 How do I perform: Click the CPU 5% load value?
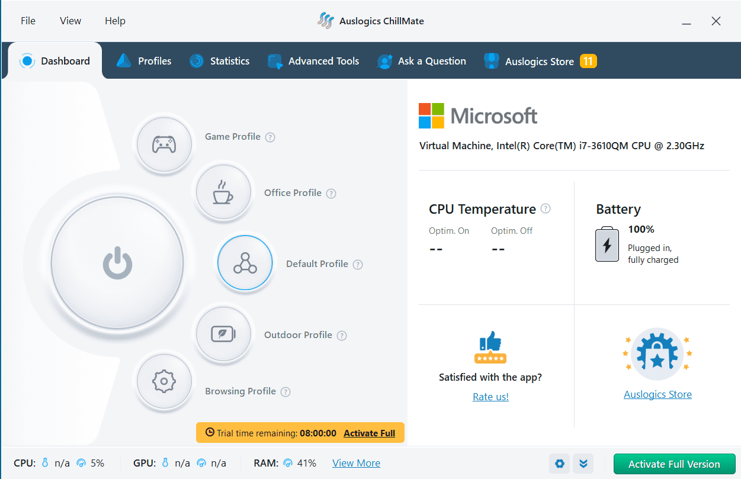click(97, 463)
